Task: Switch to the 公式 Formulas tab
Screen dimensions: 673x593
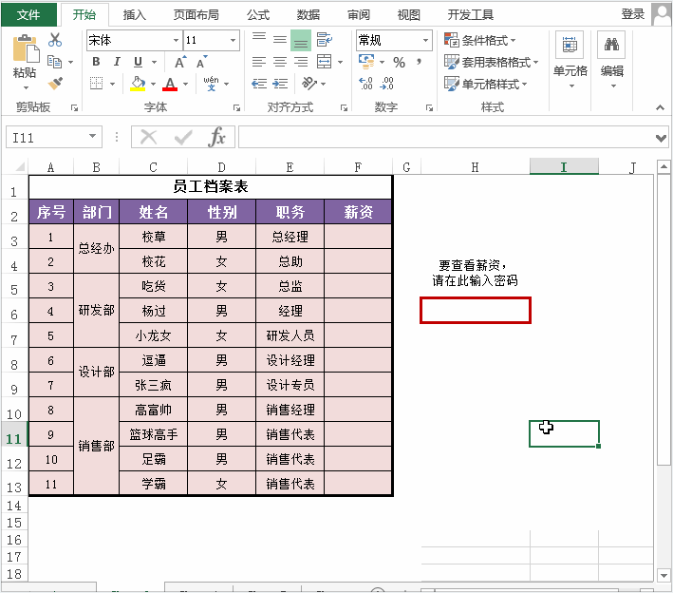Action: [x=258, y=14]
